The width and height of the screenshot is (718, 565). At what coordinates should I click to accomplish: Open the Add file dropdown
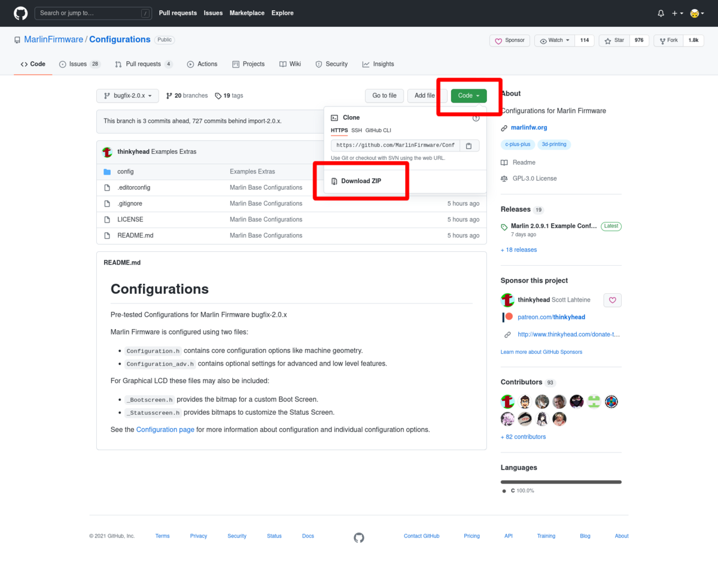pyautogui.click(x=427, y=96)
